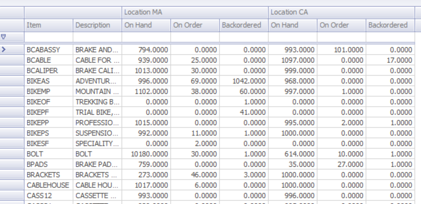Click the ADVENTUR... description cell
This screenshot has width=421, height=204.
[x=98, y=81]
